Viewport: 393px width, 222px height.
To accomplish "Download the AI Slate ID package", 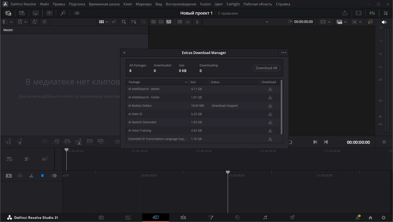I will [x=270, y=114].
